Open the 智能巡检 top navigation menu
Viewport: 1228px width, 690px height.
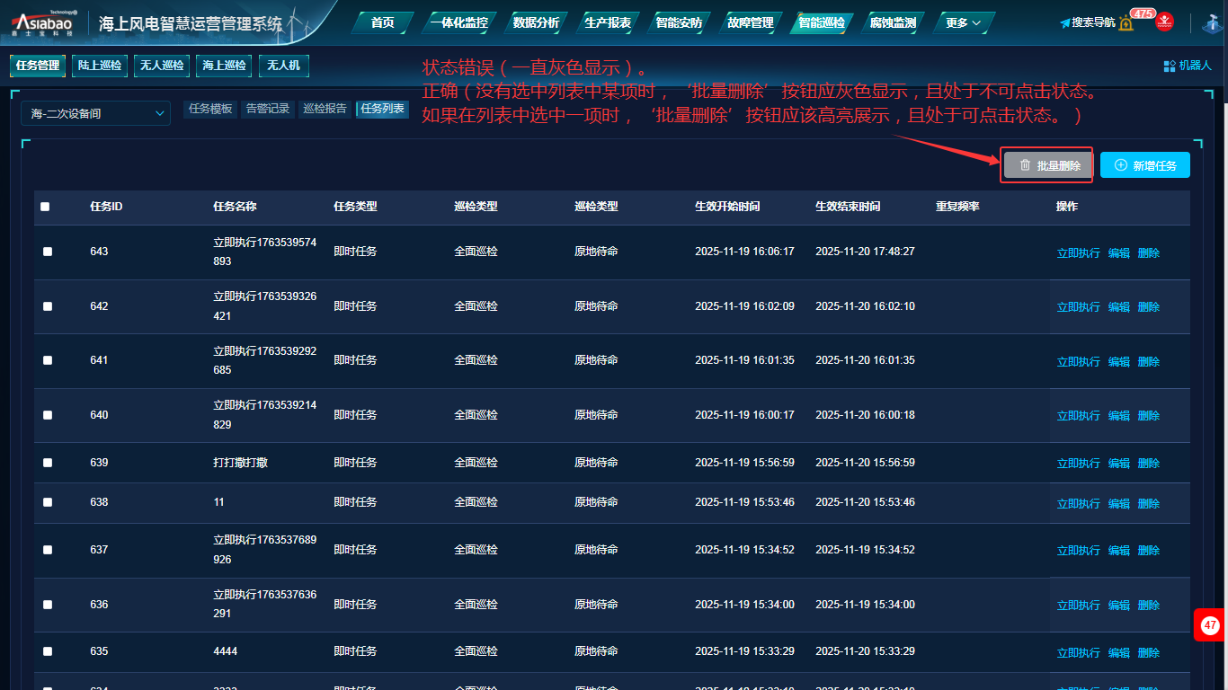coord(821,22)
